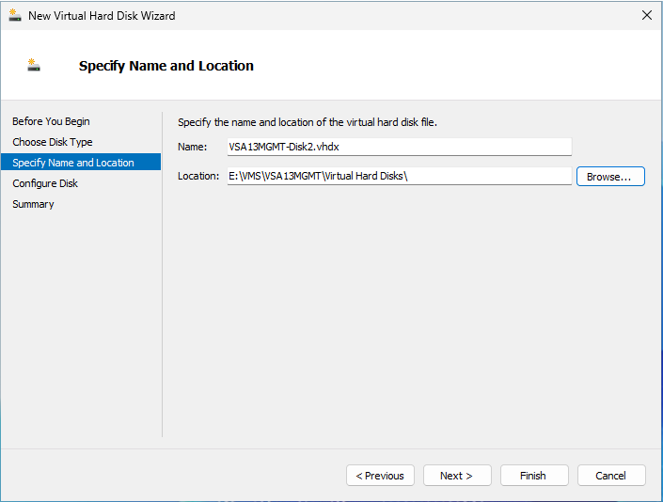Focus the Location path input field
663x502 pixels.
399,177
